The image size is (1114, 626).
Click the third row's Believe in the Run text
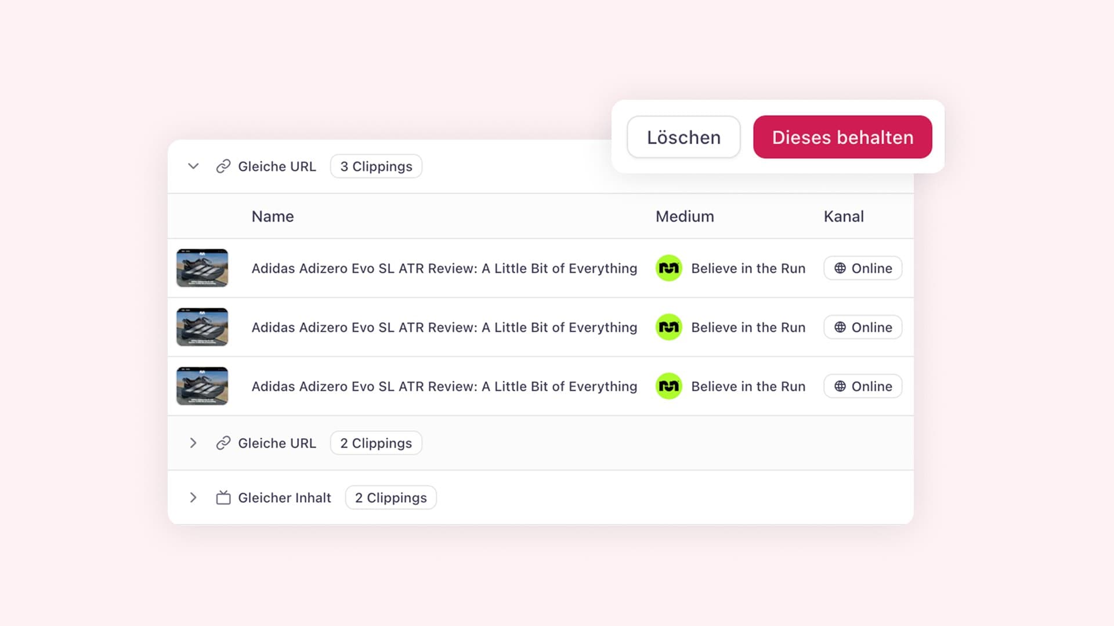click(x=748, y=387)
